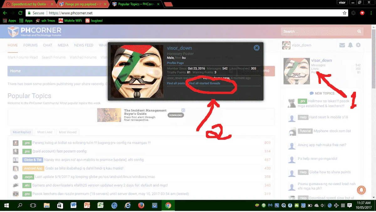Click the Android App prefix tag
Viewport: 376px width, 212px height.
coord(33,168)
